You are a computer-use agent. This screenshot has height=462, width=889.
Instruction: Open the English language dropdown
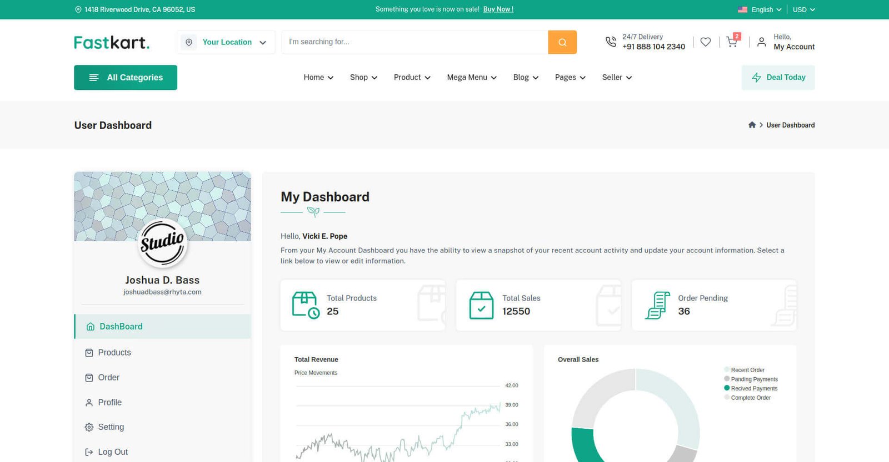[760, 9]
